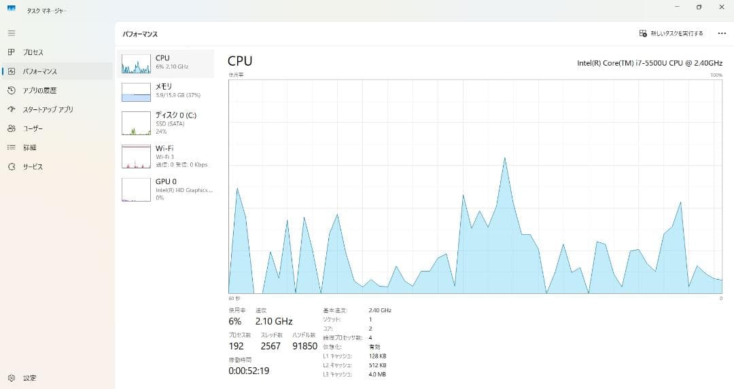Select the GPU 0 resource item
This screenshot has width=734, height=389.
pos(136,189)
